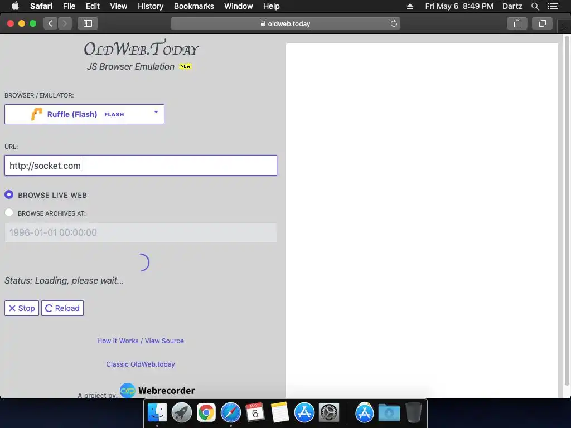This screenshot has width=571, height=428.
Task: Open System Preferences from the Dock
Action: point(329,413)
